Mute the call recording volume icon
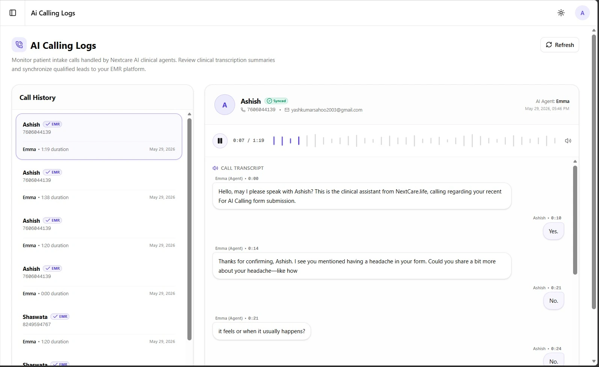Viewport: 599px width, 367px height. tap(568, 141)
